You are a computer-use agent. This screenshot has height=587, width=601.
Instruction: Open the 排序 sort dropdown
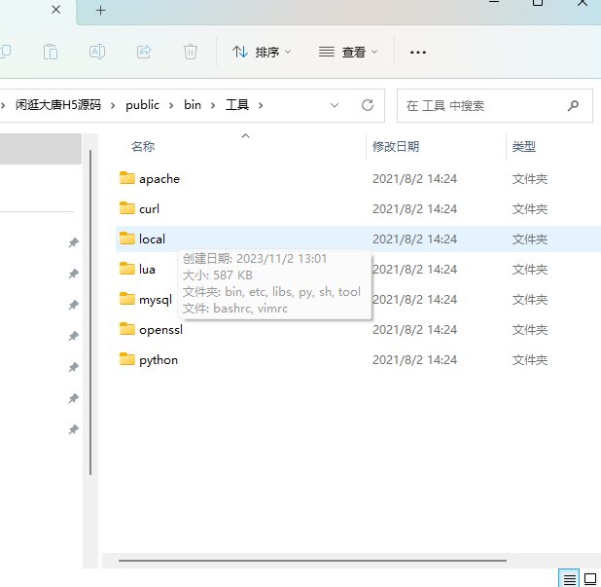click(x=262, y=52)
